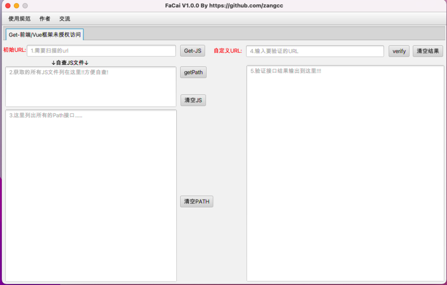This screenshot has width=447, height=285.
Task: Click 清空结果 to clear verification output
Action: tap(428, 51)
